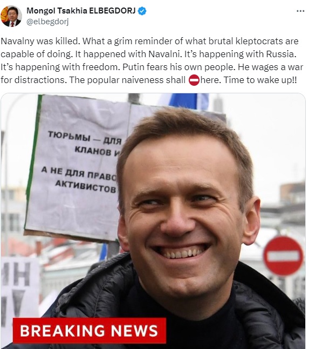Click the red BREAKING NEWS banner
The width and height of the screenshot is (309, 349).
[89, 331]
